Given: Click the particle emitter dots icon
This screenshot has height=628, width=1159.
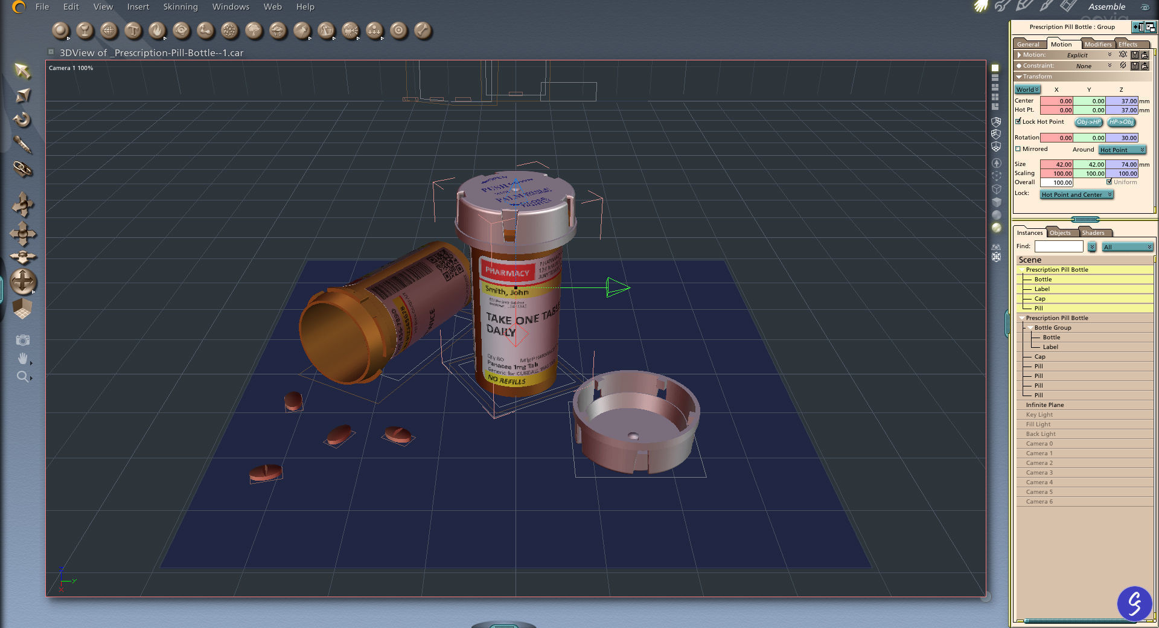Looking at the screenshot, I should 229,30.
